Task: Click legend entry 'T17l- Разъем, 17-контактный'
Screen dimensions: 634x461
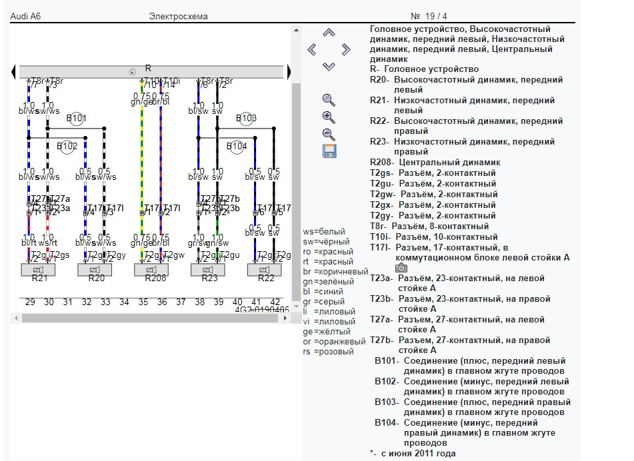Action: click(x=469, y=252)
